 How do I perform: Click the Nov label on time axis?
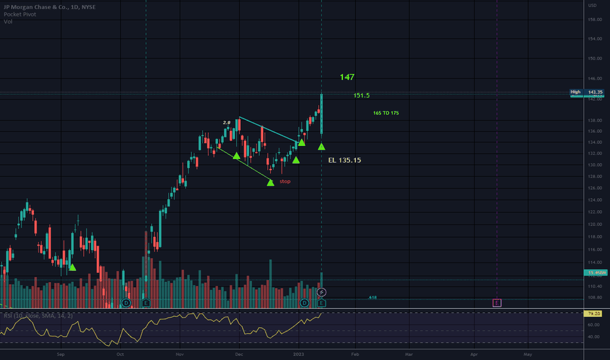click(180, 355)
